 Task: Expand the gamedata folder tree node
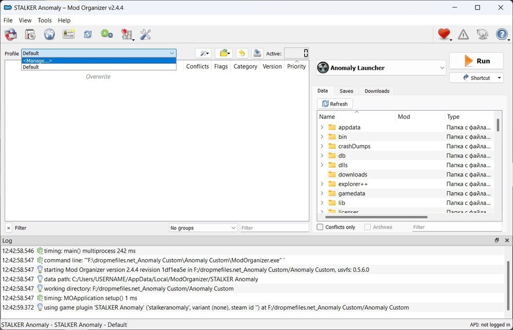(x=322, y=193)
